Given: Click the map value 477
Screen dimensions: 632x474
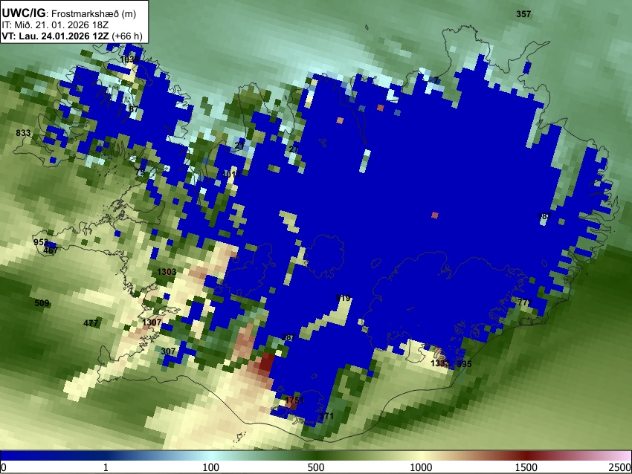Looking at the screenshot, I should point(91,323).
